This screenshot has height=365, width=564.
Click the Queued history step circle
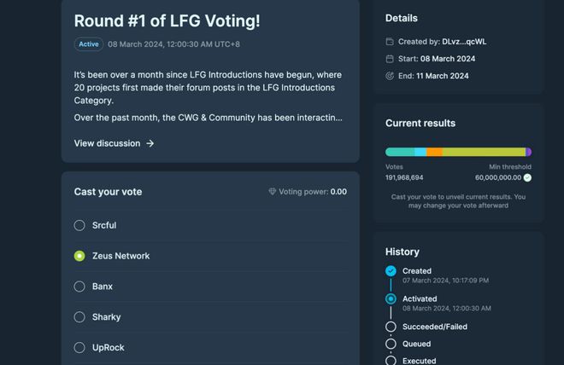(391, 344)
